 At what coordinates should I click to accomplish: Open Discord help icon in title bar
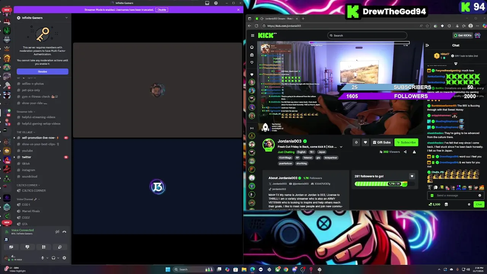coord(216,3)
